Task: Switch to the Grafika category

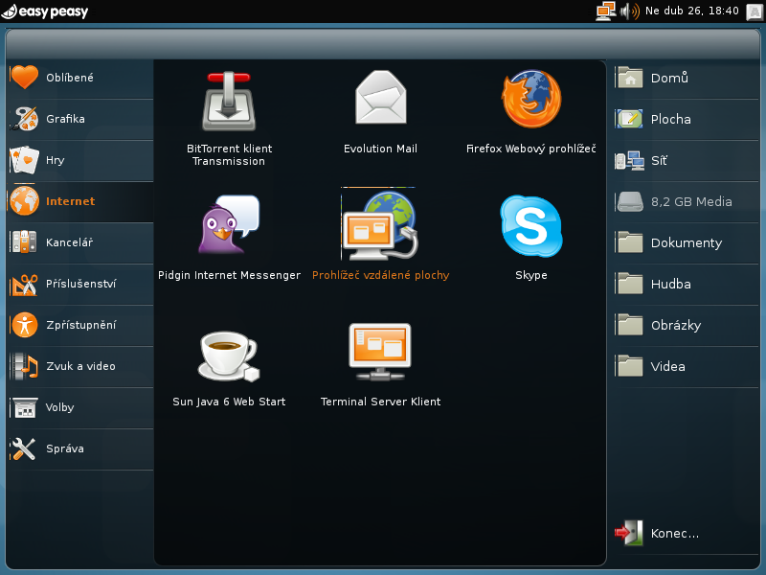Action: [x=80, y=119]
